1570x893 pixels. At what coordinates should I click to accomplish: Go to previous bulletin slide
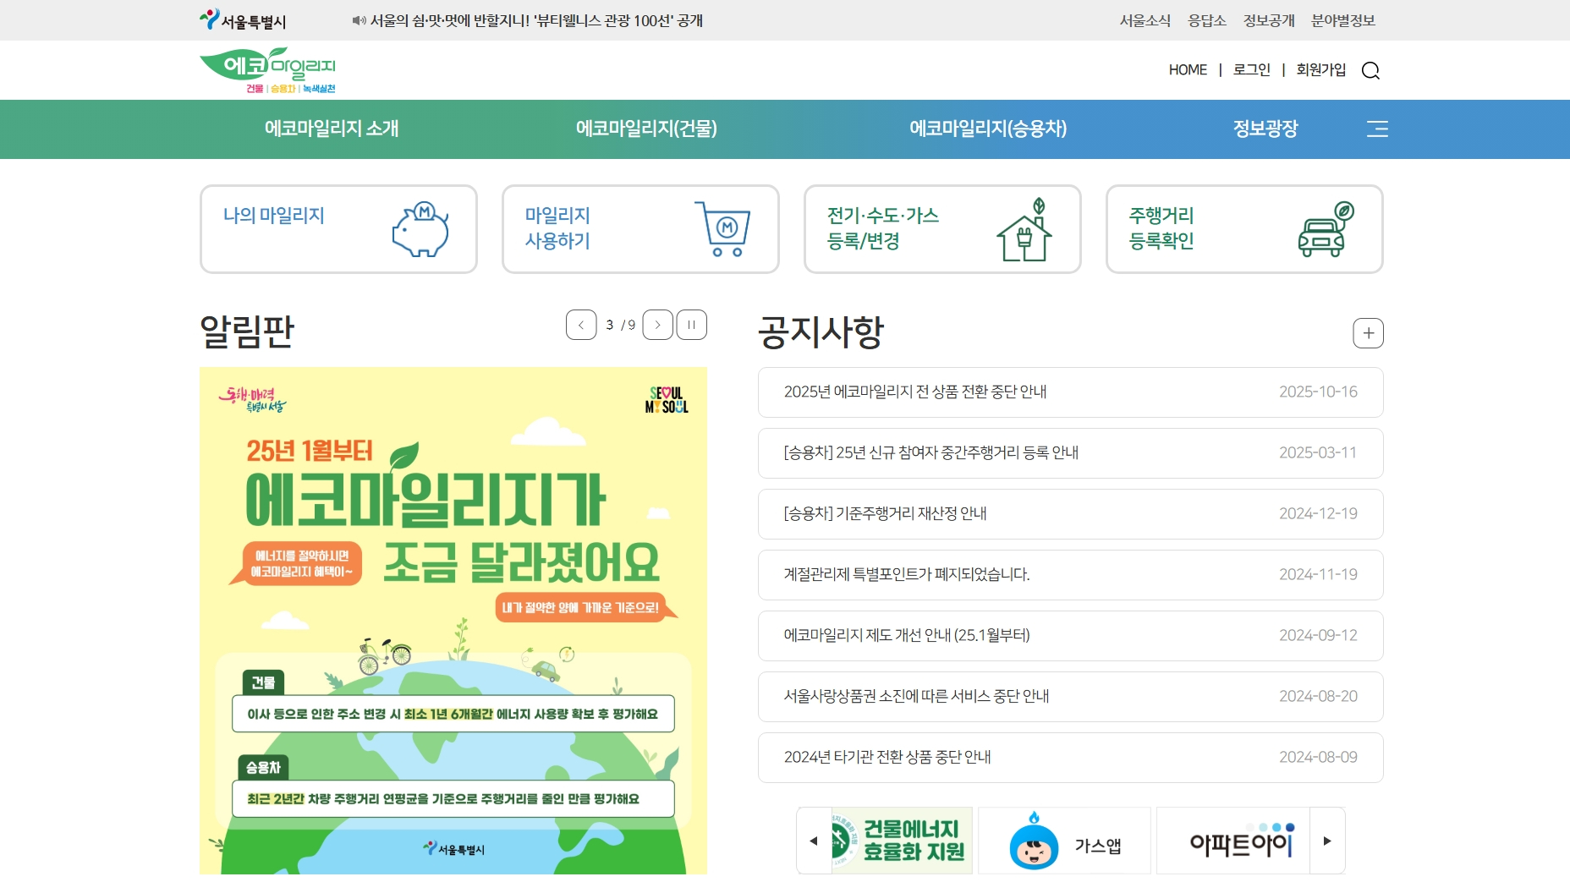[x=581, y=325]
